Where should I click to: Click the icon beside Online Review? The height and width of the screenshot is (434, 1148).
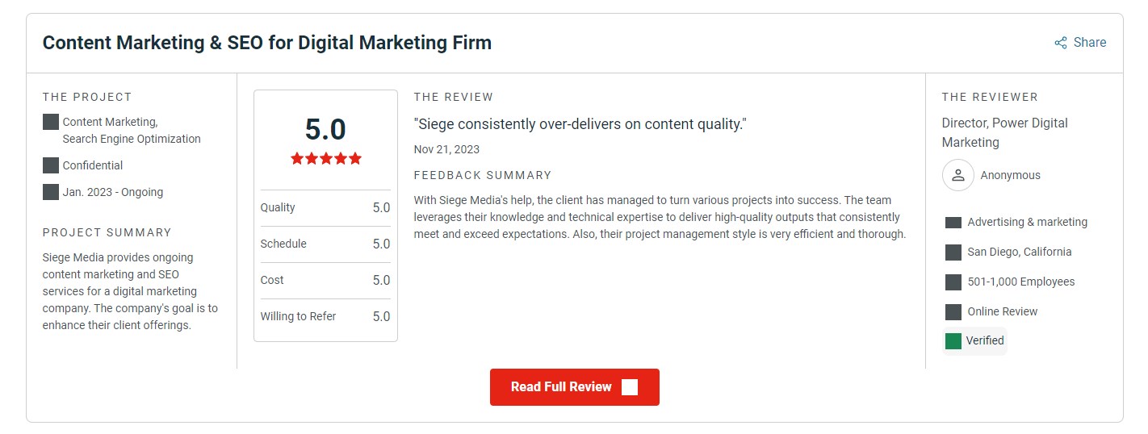953,312
